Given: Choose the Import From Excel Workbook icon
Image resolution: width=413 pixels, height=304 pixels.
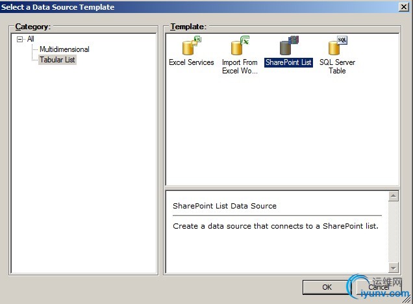Looking at the screenshot, I should coord(240,45).
